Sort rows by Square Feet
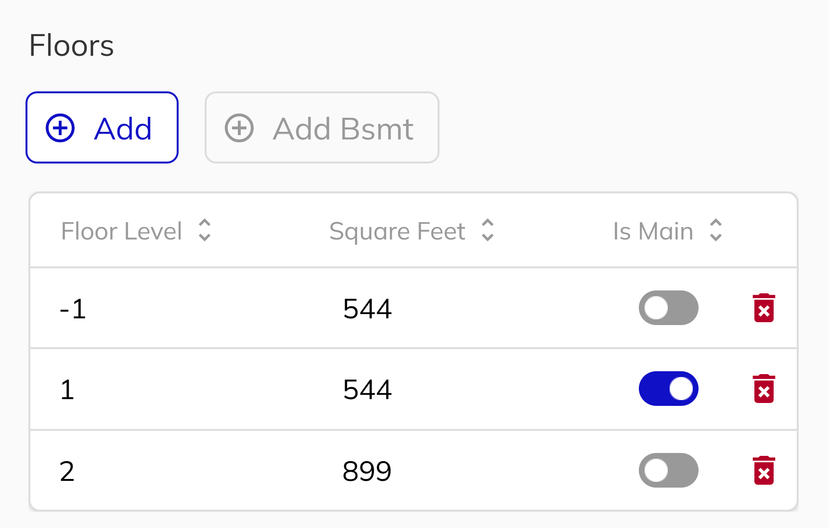 [487, 231]
